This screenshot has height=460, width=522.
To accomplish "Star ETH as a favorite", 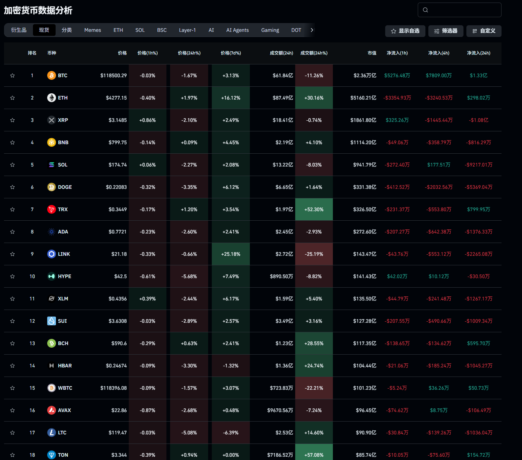I will 12,98.
